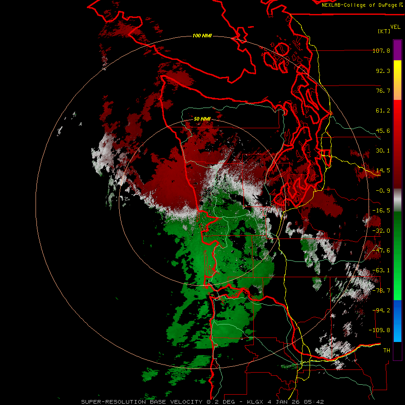
Task: Click the Super-Resolution Base Velocity caption
Action: point(202,402)
